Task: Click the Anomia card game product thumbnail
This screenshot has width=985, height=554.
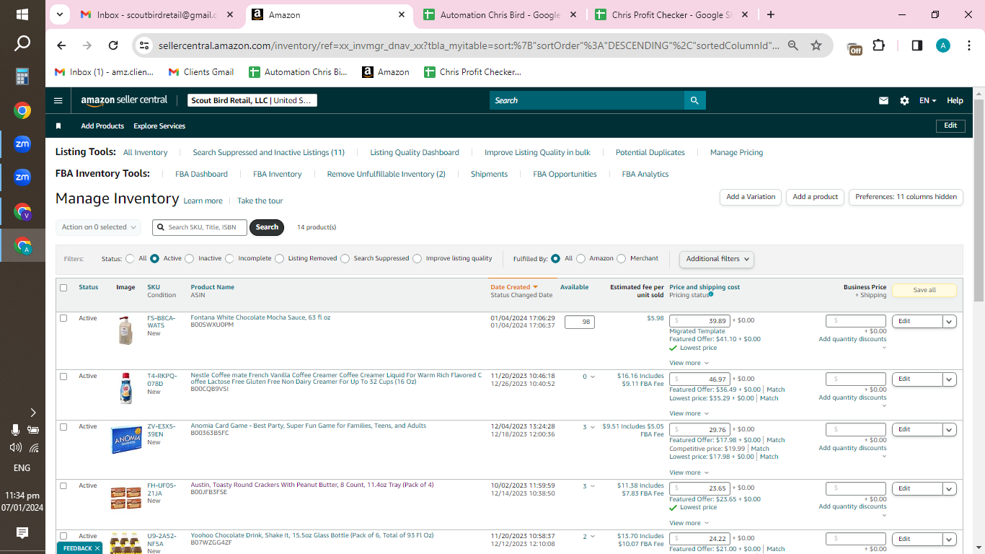Action: pyautogui.click(x=125, y=439)
